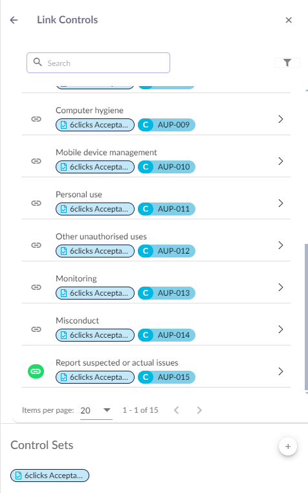Image resolution: width=308 pixels, height=493 pixels.
Task: Open the filter funnel icon
Action: (287, 63)
